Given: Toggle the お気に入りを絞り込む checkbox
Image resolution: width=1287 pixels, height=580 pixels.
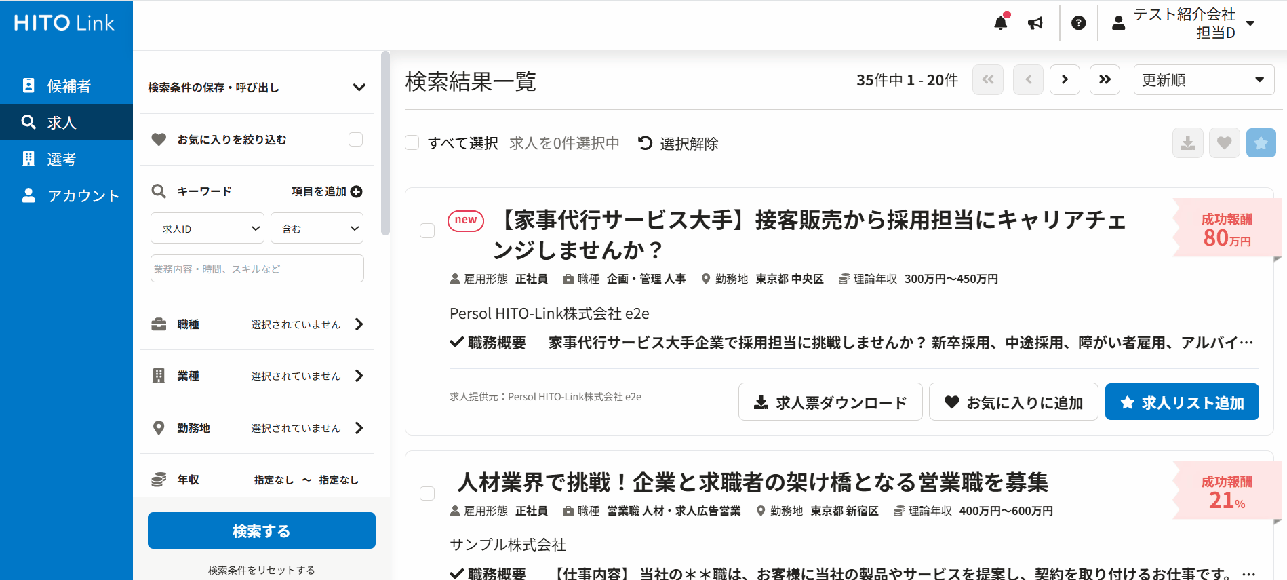Looking at the screenshot, I should coord(356,140).
